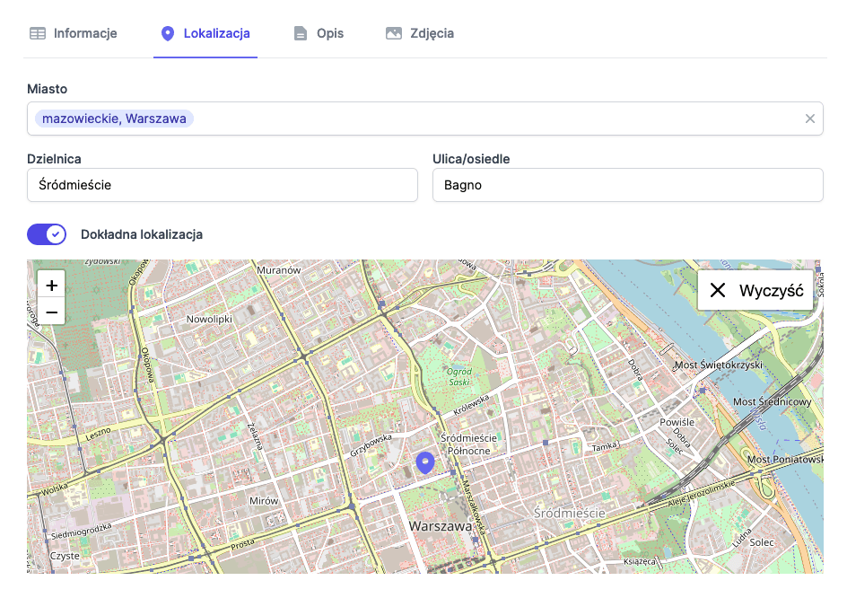This screenshot has width=847, height=598.
Task: Select the purple location marker on the map
Action: click(425, 461)
